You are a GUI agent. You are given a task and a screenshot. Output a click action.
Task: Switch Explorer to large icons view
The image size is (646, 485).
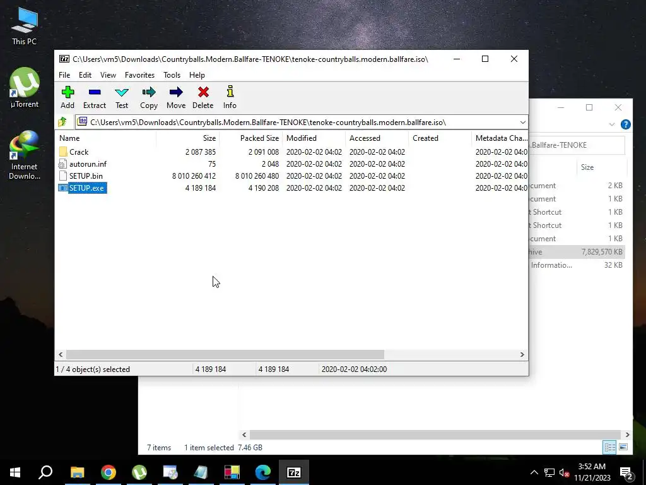(x=623, y=447)
